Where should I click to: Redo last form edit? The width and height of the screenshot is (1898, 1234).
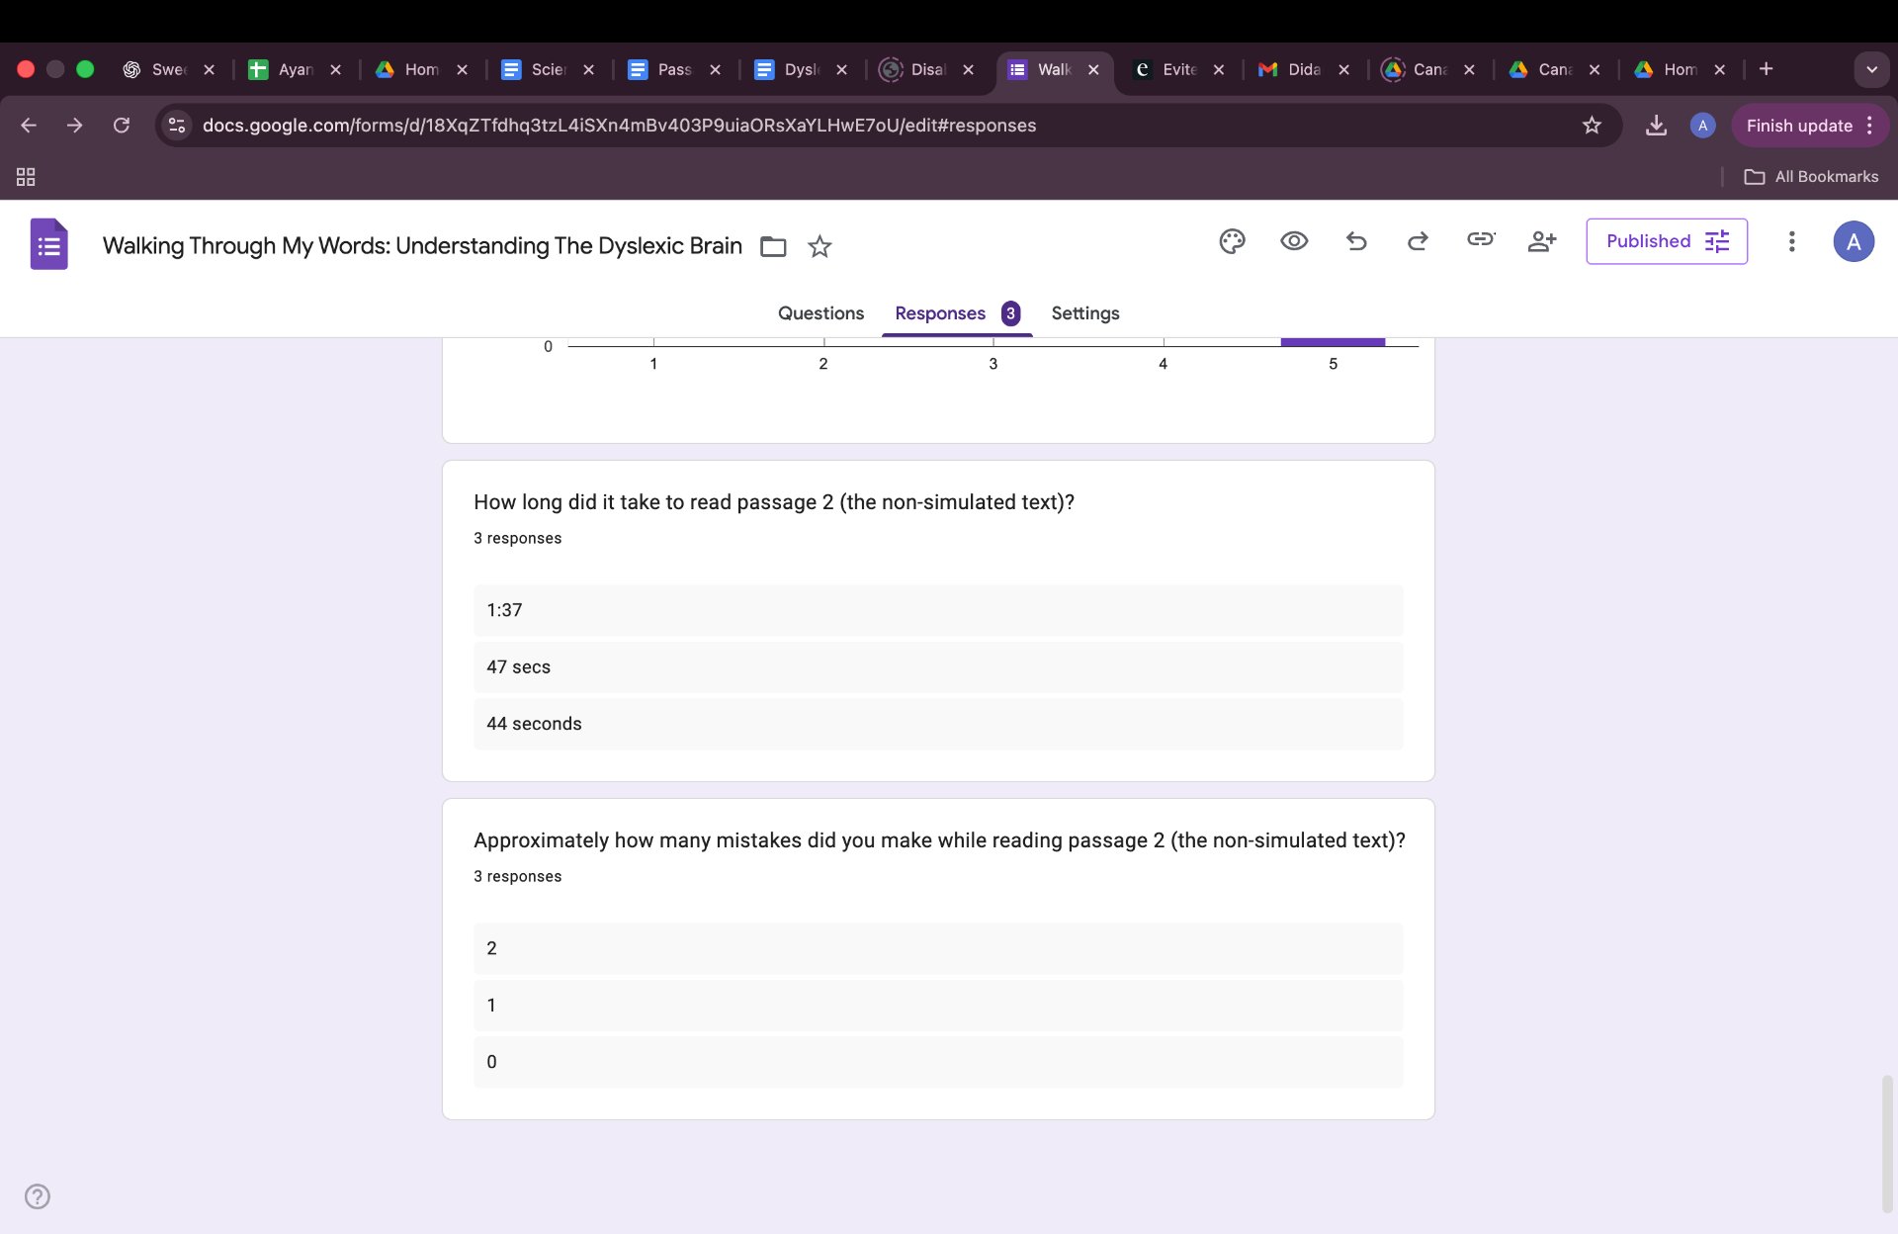1418,241
